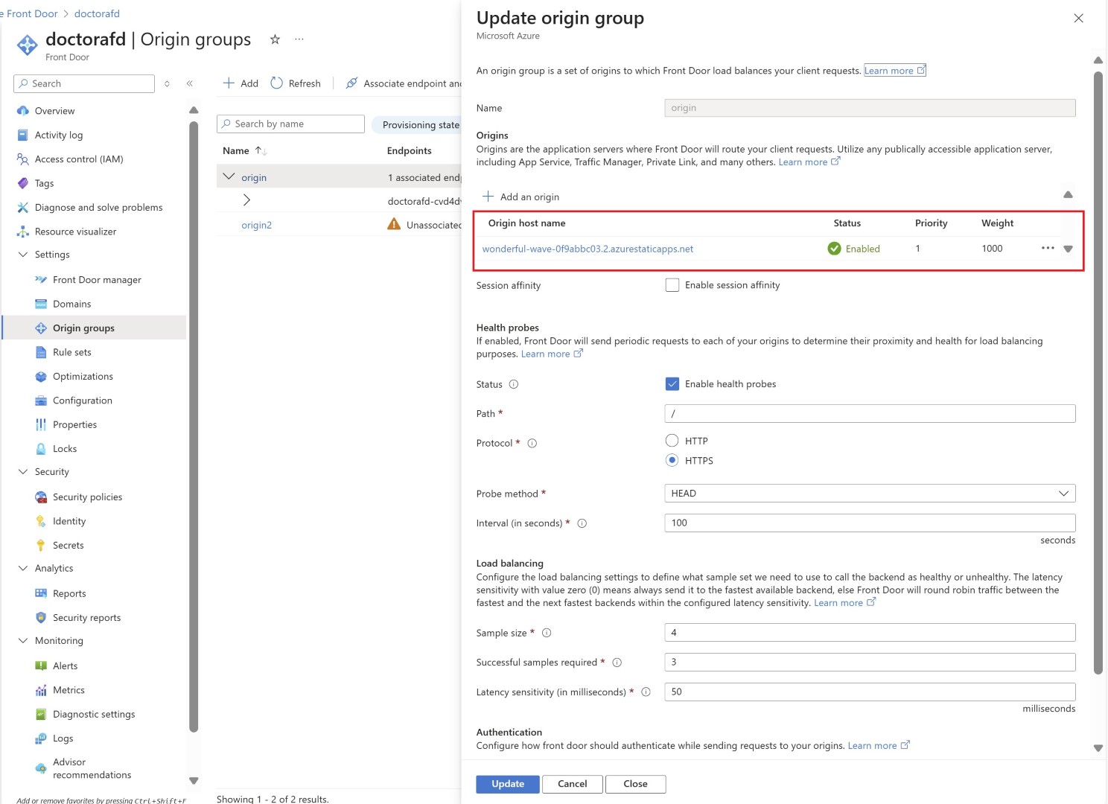The image size is (1108, 804).
Task: Collapse the Analytics section
Action: pyautogui.click(x=23, y=568)
